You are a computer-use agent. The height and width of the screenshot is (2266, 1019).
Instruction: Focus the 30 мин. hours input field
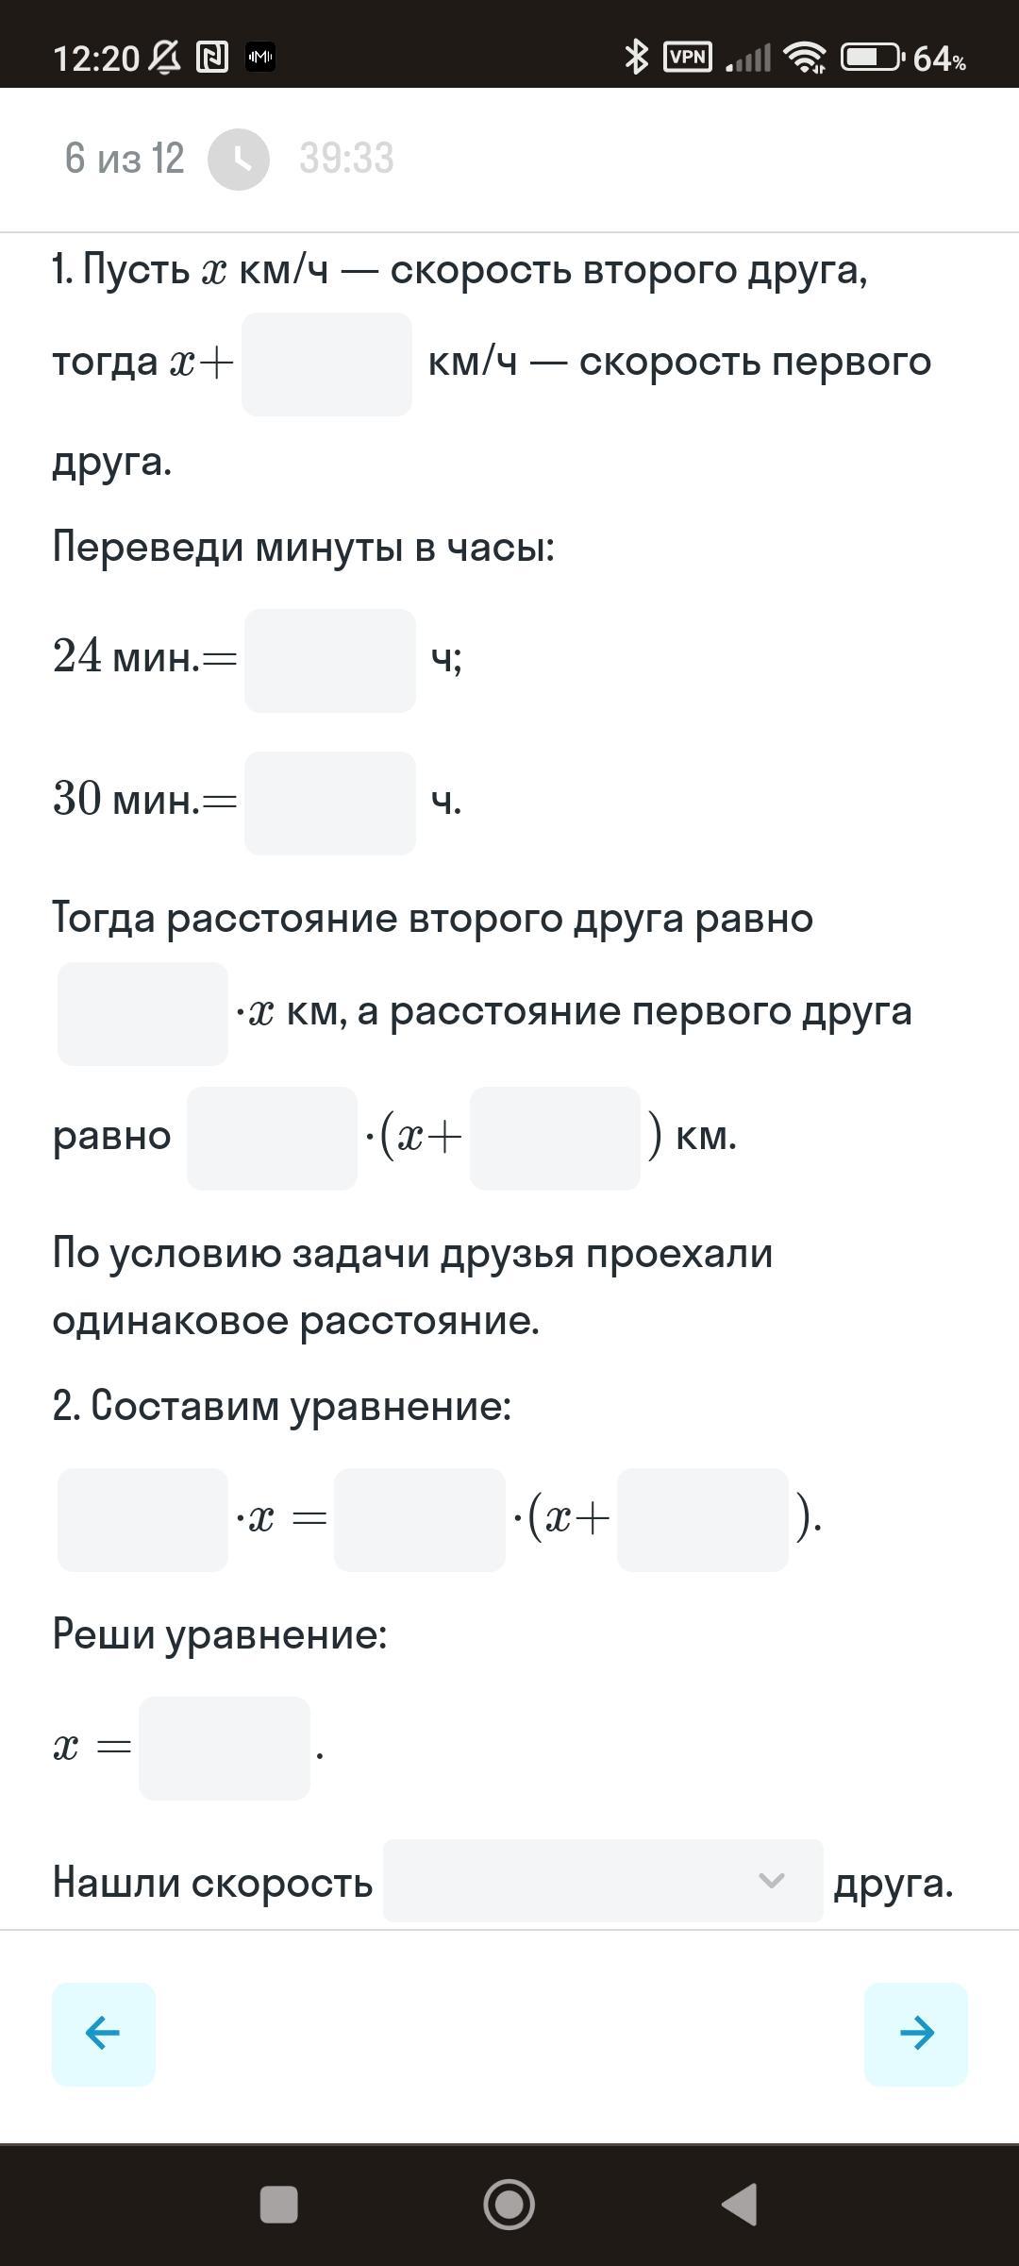330,803
